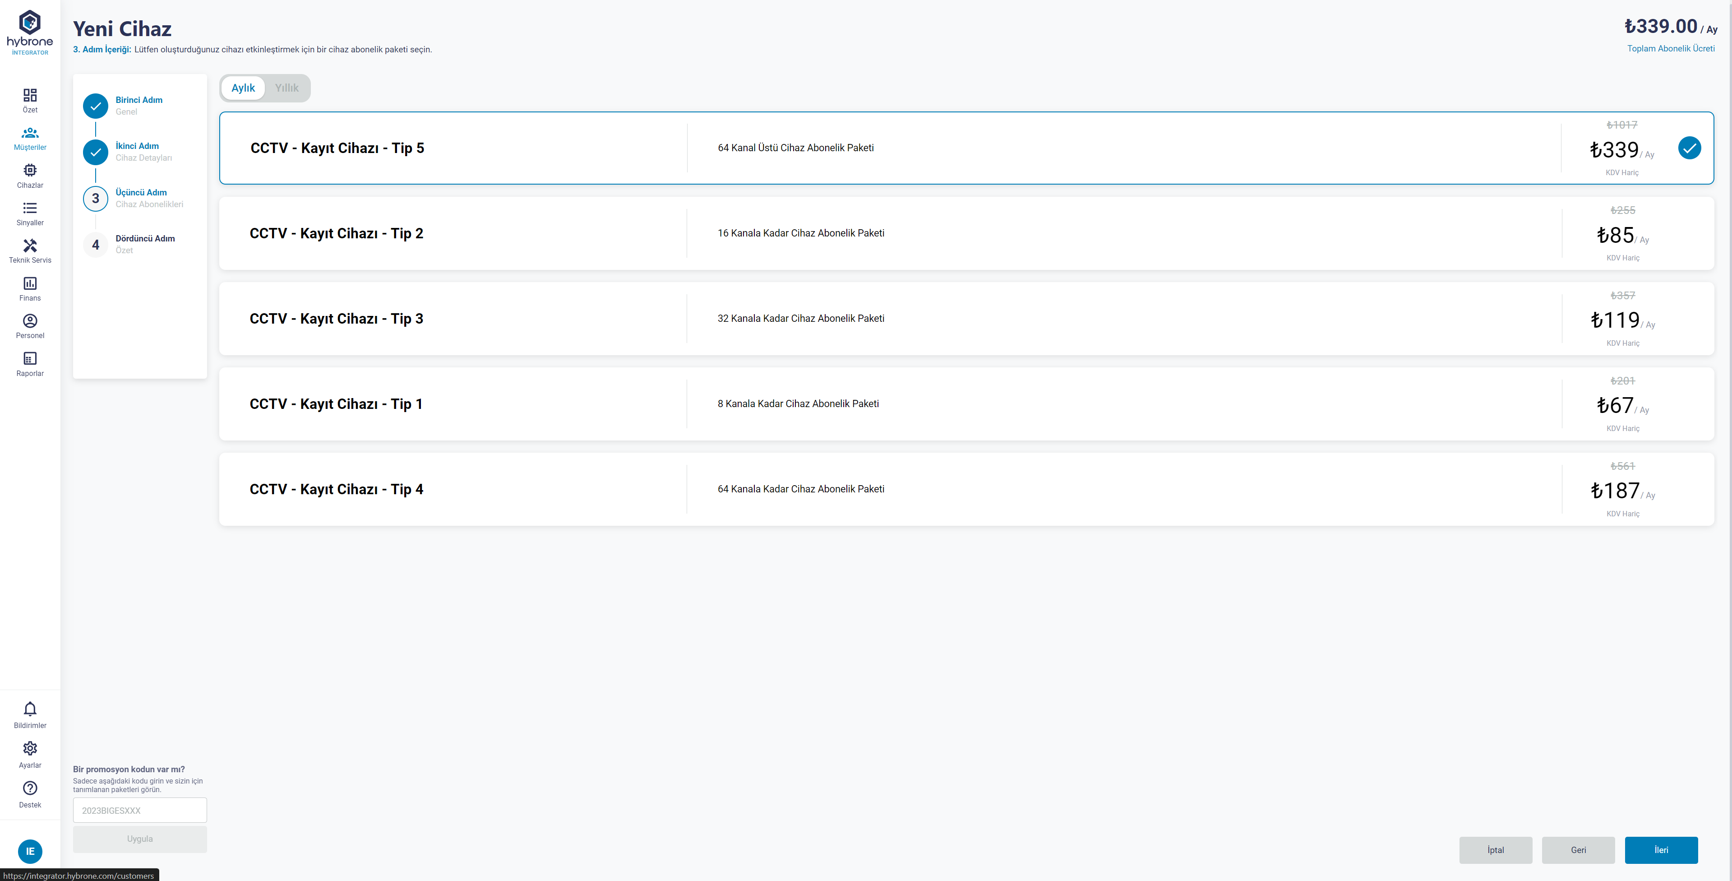The width and height of the screenshot is (1732, 881).
Task: Return to İkinci Adım Cihaz Detayları step
Action: [96, 152]
